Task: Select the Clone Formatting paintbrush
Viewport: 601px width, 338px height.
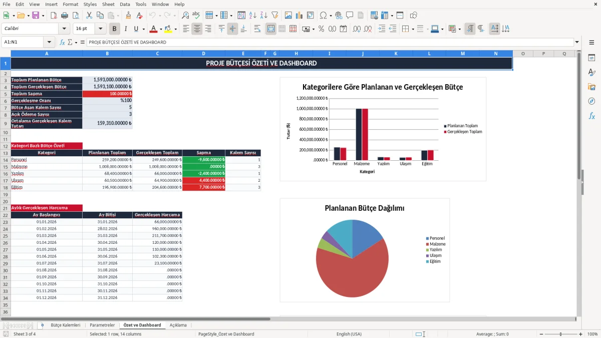Action: click(x=128, y=16)
